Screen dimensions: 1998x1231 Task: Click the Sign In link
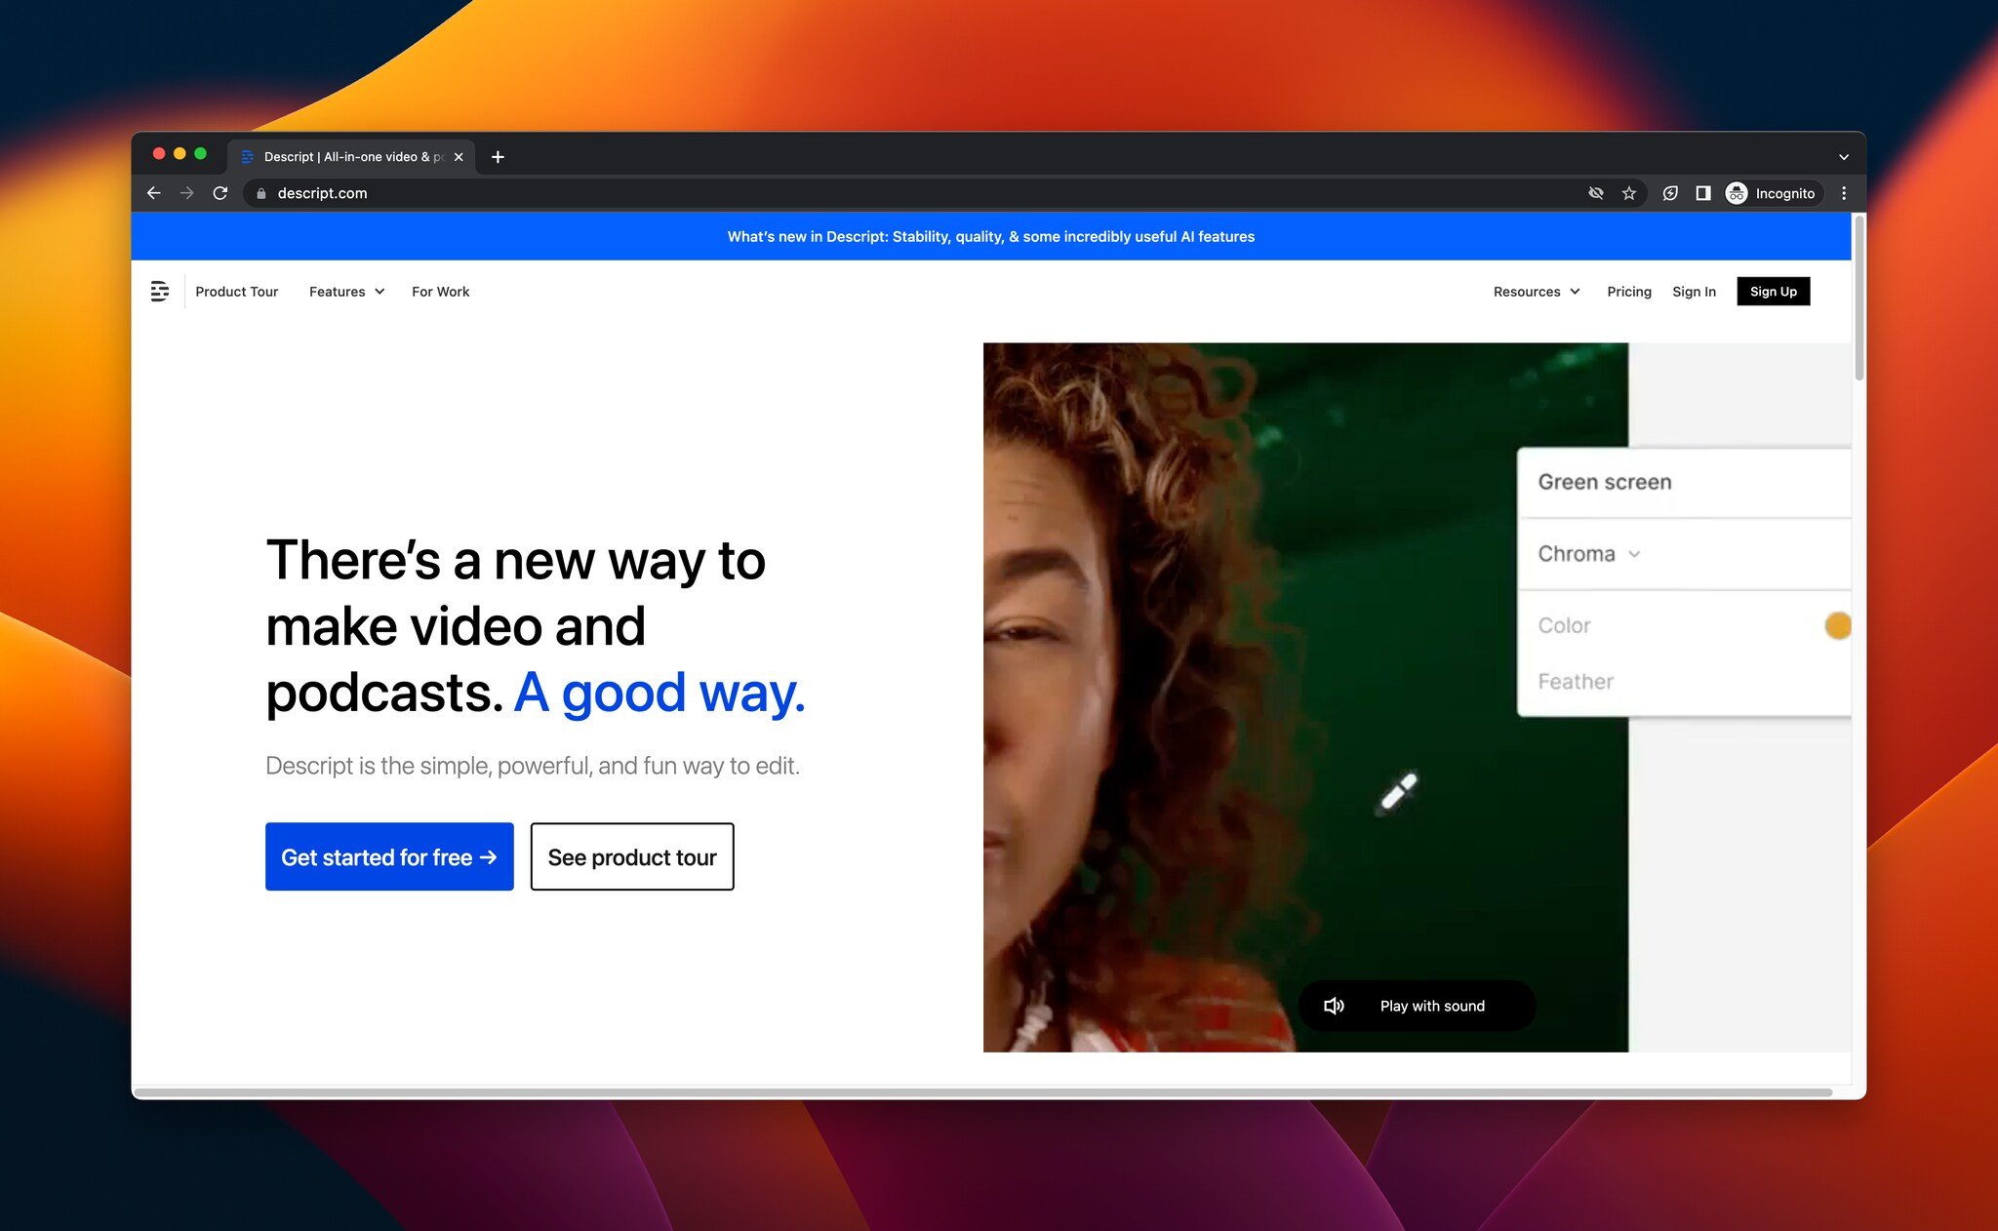coord(1694,292)
